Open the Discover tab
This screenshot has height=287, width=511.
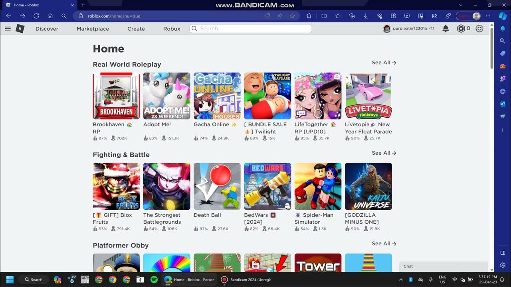pyautogui.click(x=47, y=29)
